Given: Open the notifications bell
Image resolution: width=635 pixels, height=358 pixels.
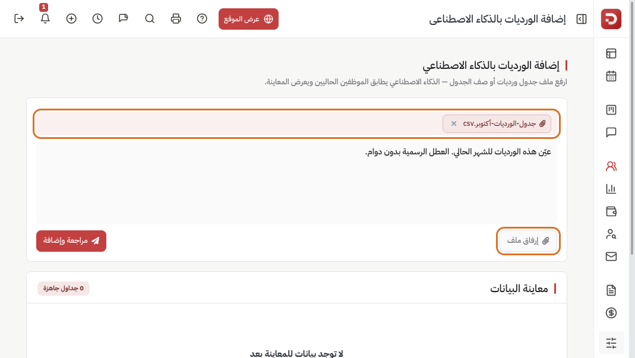Looking at the screenshot, I should point(45,18).
